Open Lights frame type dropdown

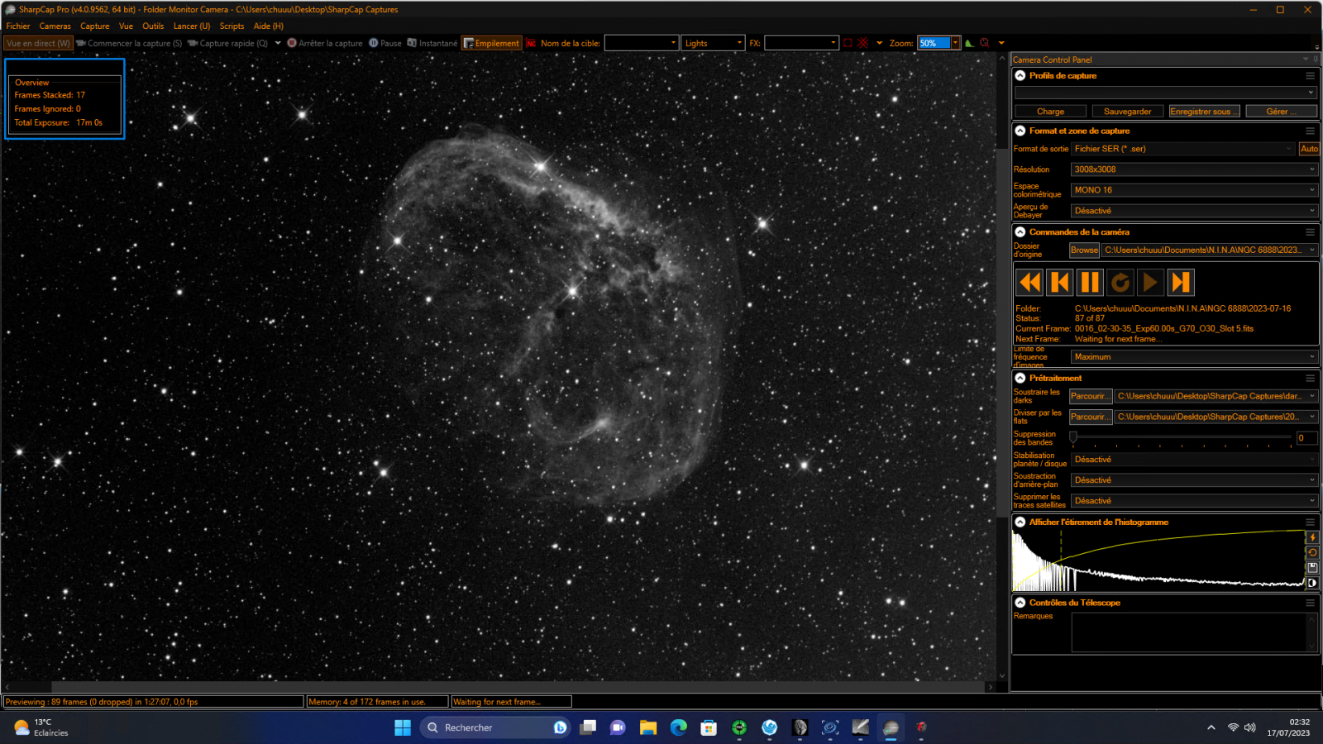pos(714,43)
